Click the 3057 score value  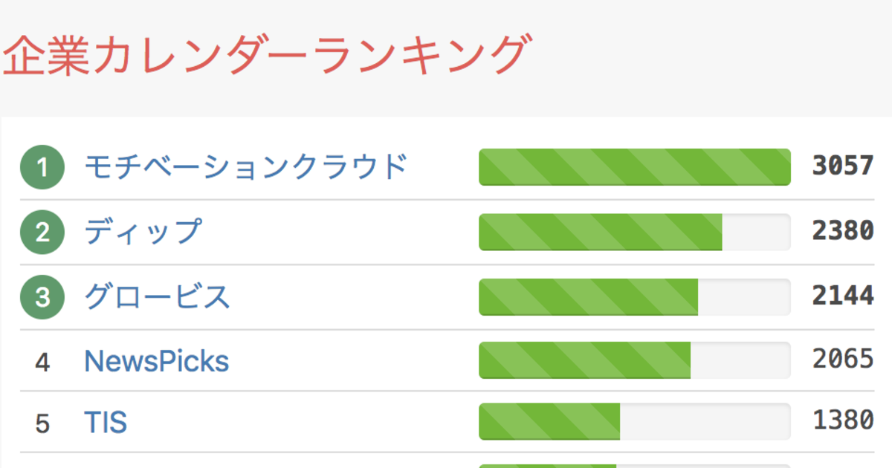click(842, 166)
